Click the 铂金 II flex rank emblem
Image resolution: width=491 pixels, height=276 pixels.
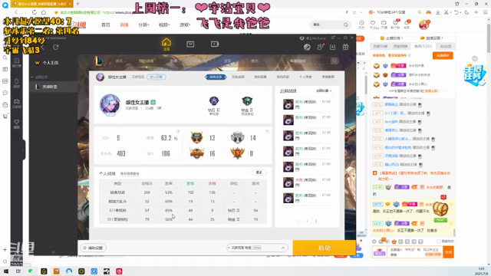[247, 100]
